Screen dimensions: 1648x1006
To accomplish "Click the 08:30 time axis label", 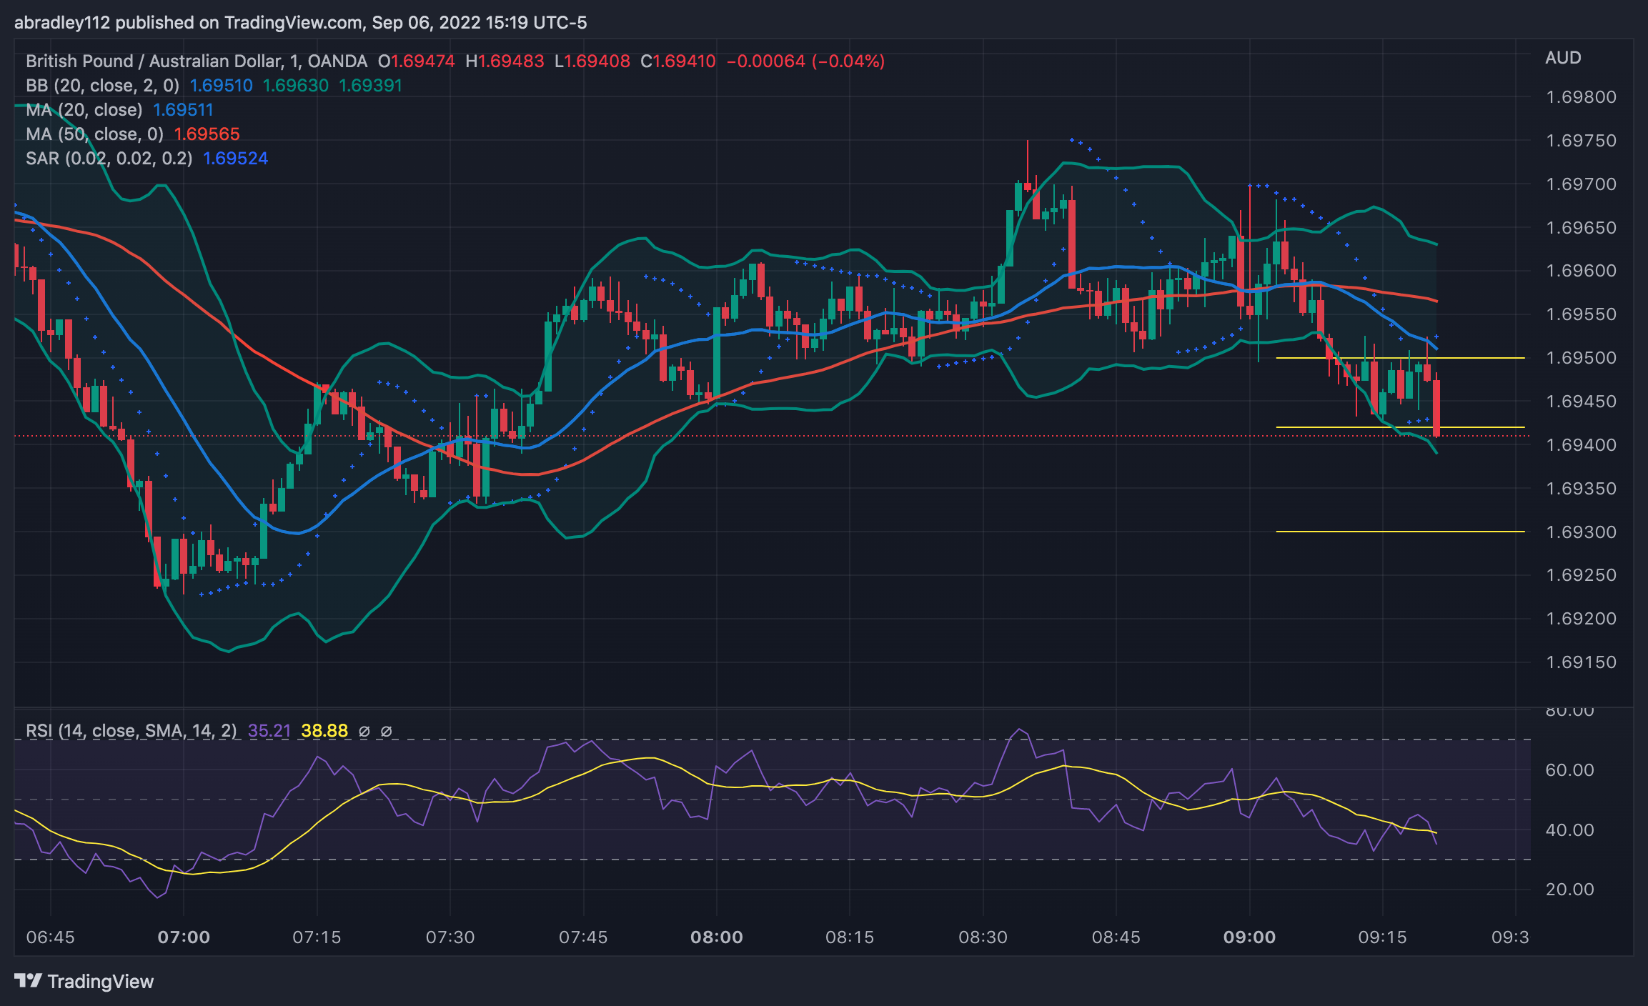I will click(983, 937).
